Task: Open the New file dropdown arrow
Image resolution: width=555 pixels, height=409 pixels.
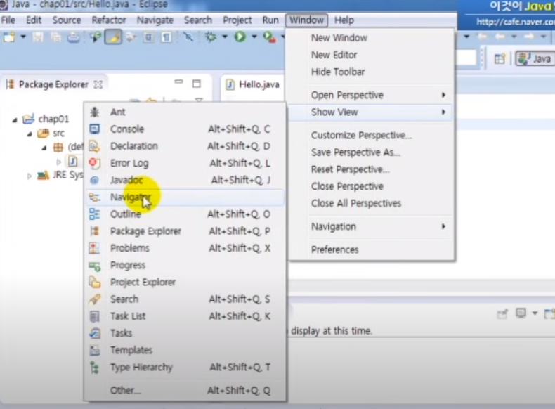Action: pos(23,37)
